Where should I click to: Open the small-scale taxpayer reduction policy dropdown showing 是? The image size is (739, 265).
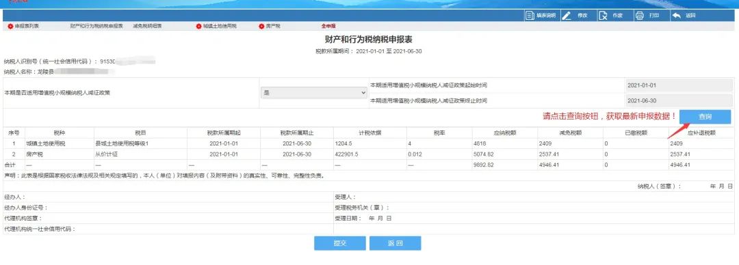point(314,93)
